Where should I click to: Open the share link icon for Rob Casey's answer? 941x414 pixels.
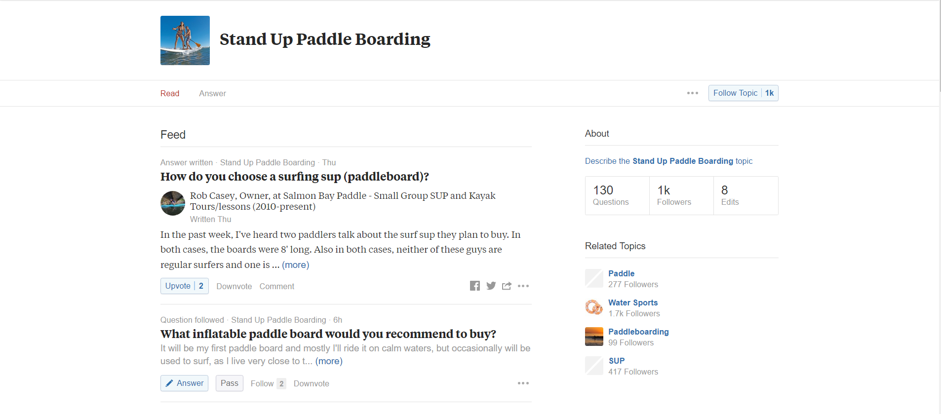(507, 286)
